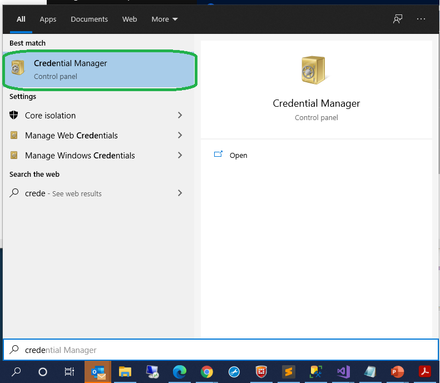Open Visual Studio from the taskbar

[x=343, y=372]
